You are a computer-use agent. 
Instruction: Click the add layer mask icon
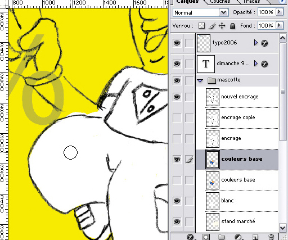point(206,237)
